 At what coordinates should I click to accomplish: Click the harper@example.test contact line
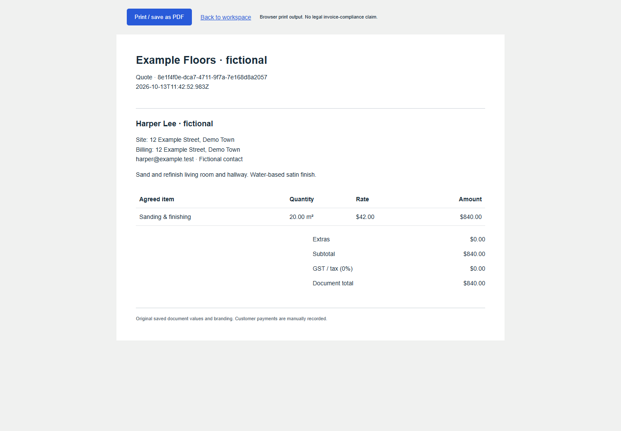pyautogui.click(x=189, y=159)
